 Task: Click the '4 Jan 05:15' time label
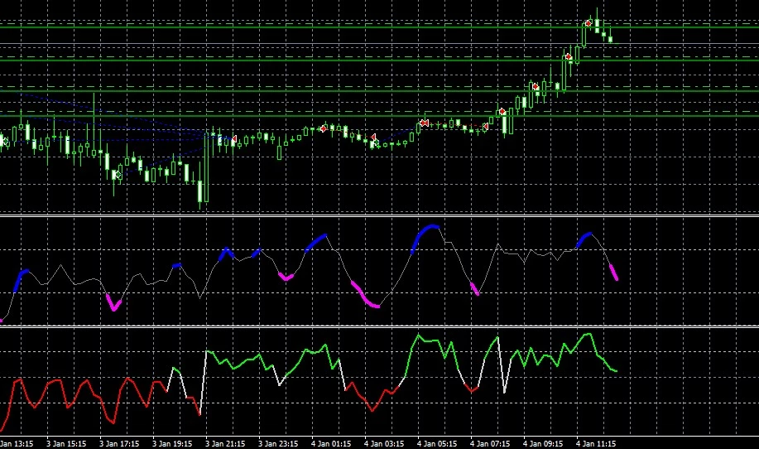tap(437, 443)
